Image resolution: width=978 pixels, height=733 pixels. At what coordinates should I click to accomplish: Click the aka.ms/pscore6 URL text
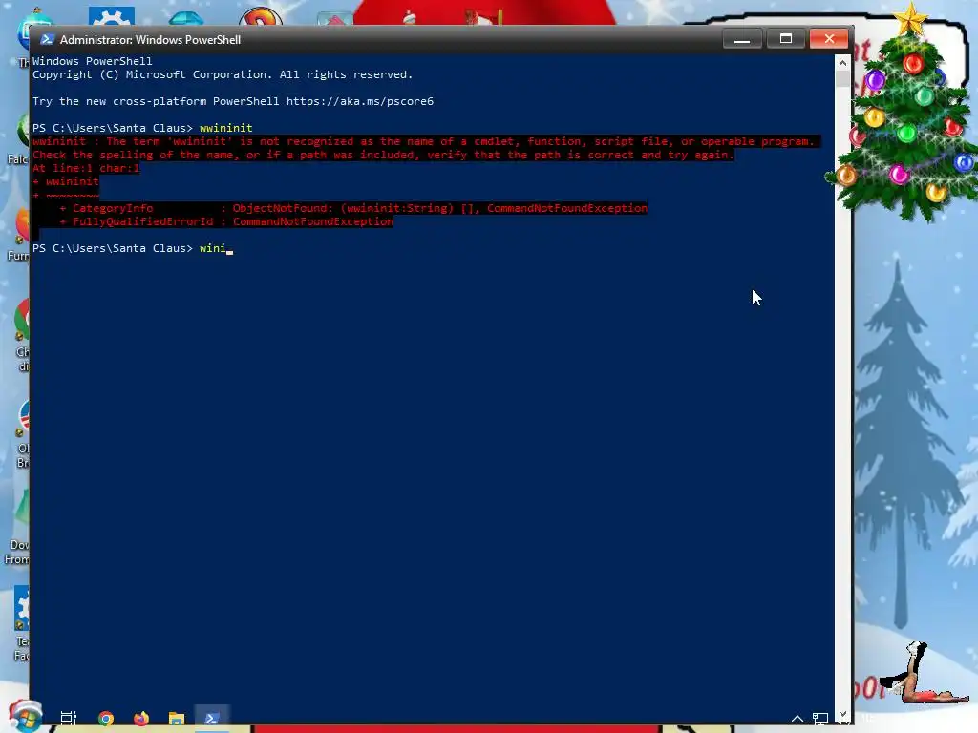[360, 101]
